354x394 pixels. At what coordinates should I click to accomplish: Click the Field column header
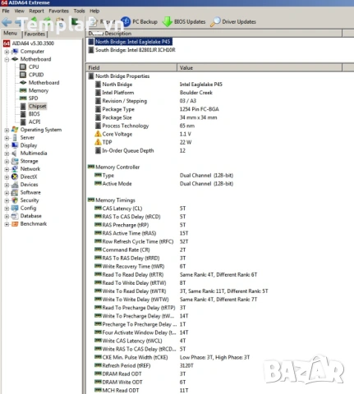click(131, 67)
